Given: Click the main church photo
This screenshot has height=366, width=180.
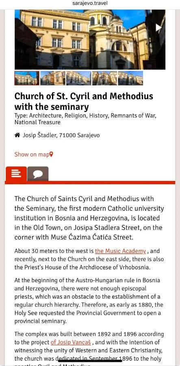Looking at the screenshot, I should point(90,39).
